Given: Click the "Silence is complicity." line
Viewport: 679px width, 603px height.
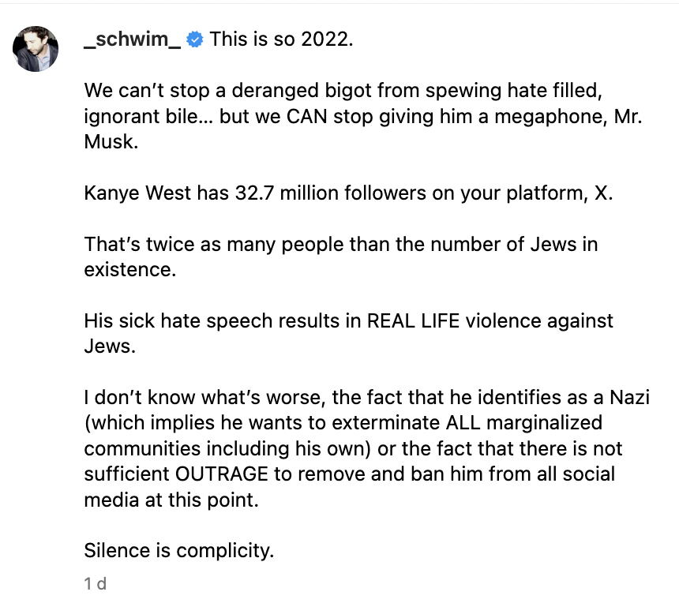Looking at the screenshot, I should point(179,551).
